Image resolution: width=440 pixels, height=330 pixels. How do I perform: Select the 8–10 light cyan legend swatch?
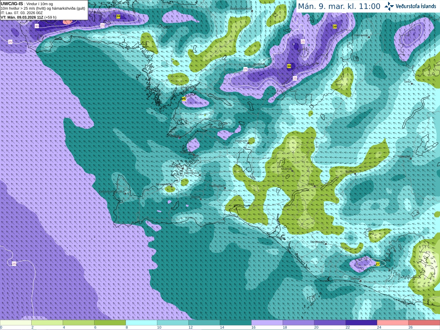pyautogui.click(x=141, y=323)
